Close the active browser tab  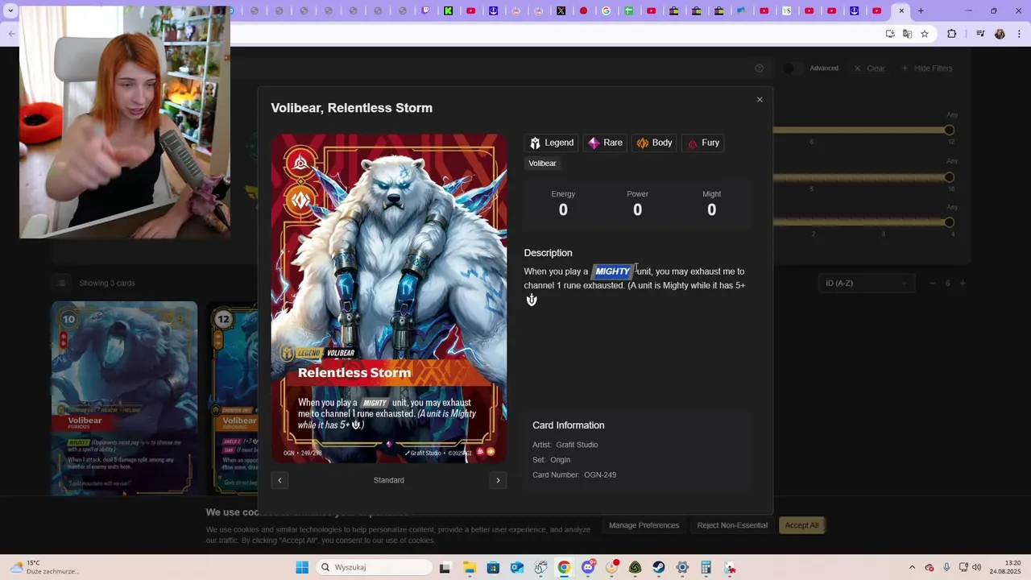point(901,11)
